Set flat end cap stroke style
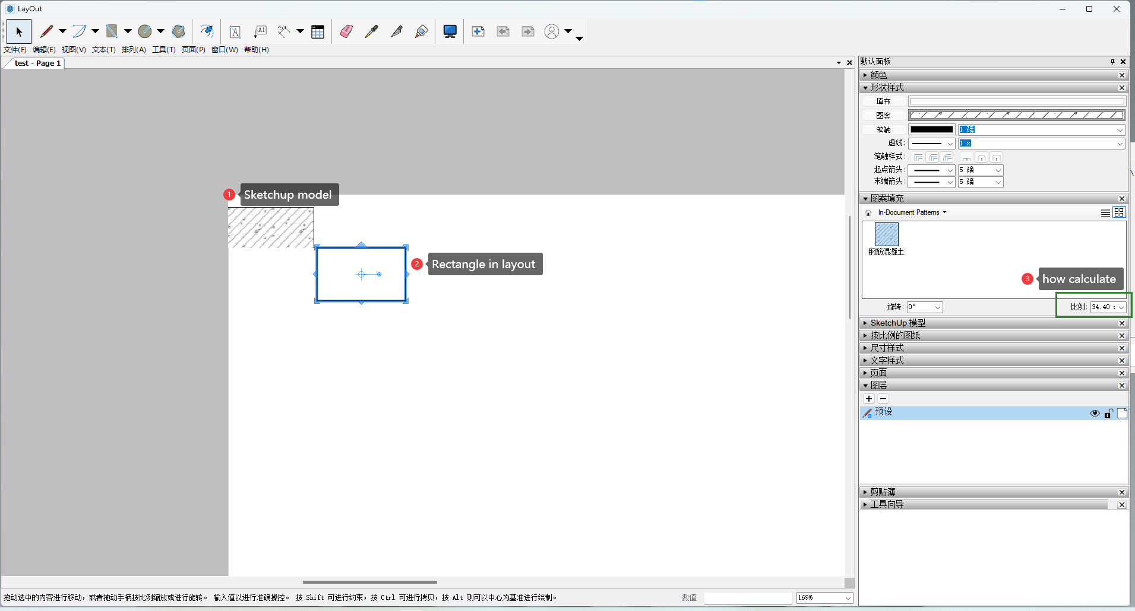1135x611 pixels. coord(967,157)
